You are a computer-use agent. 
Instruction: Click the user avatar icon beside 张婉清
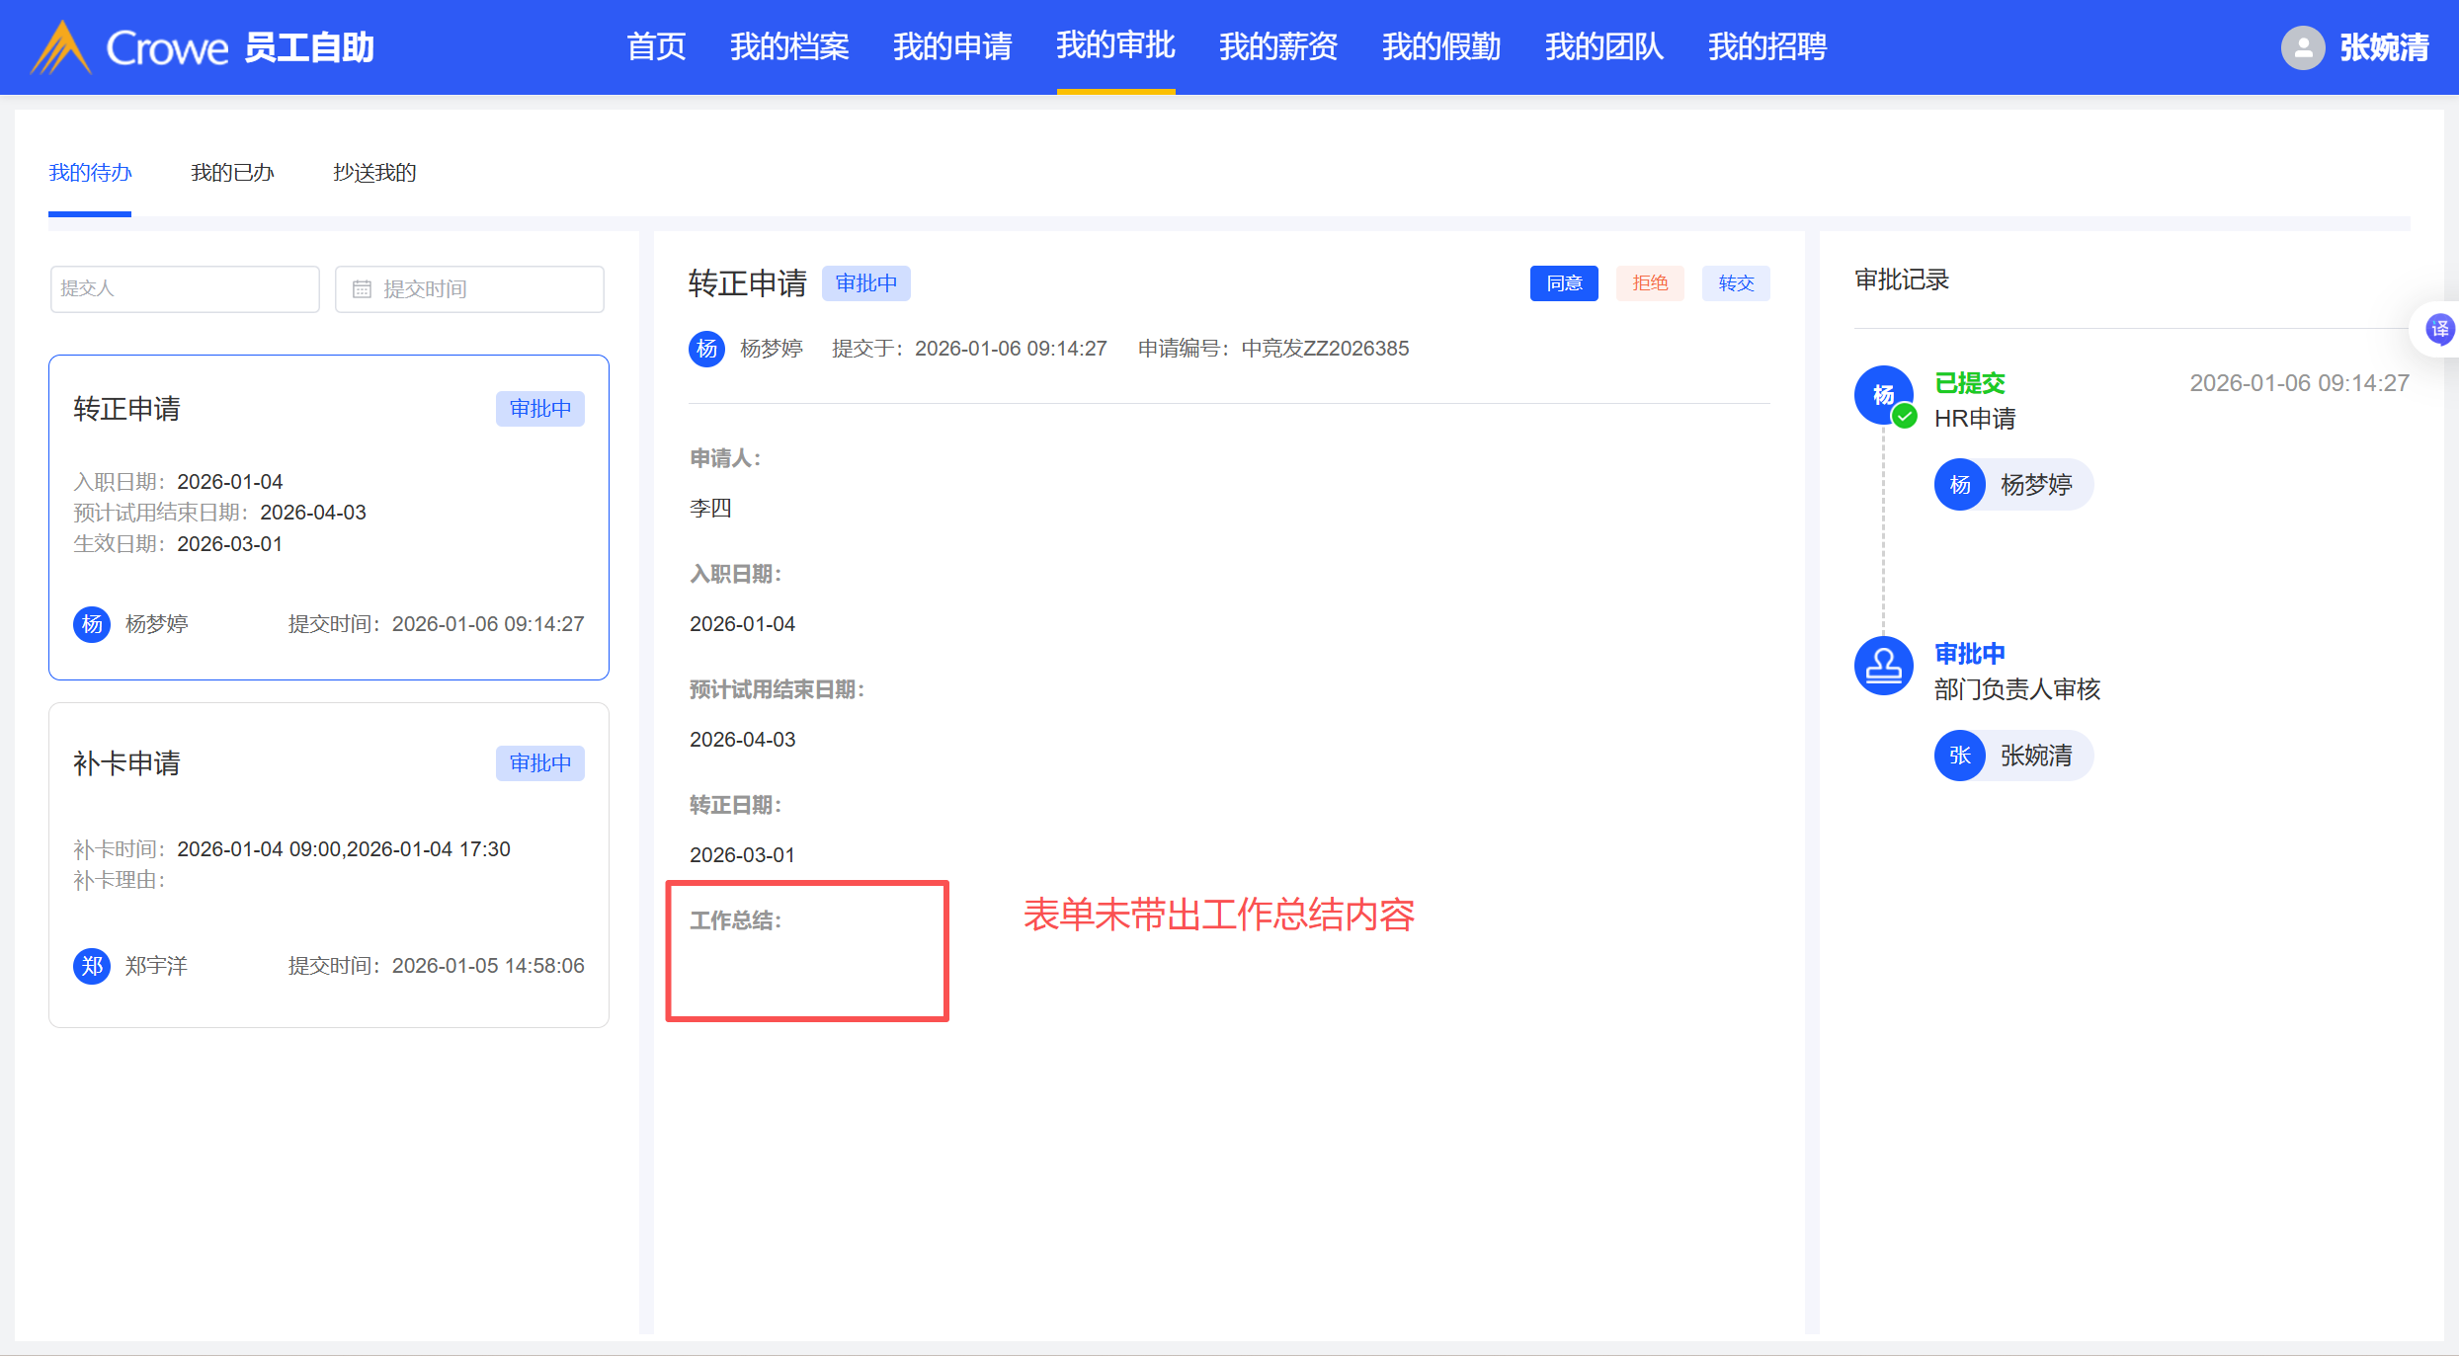[2302, 47]
